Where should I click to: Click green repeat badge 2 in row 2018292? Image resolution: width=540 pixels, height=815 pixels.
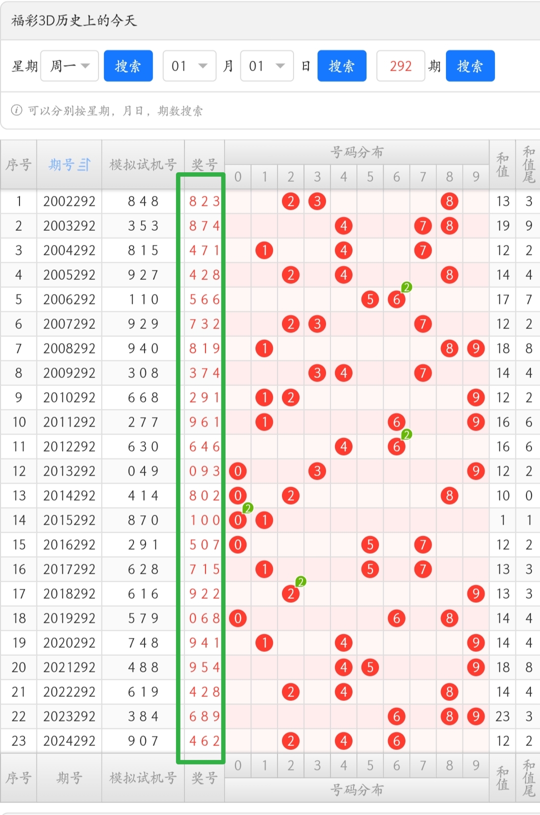tap(300, 582)
